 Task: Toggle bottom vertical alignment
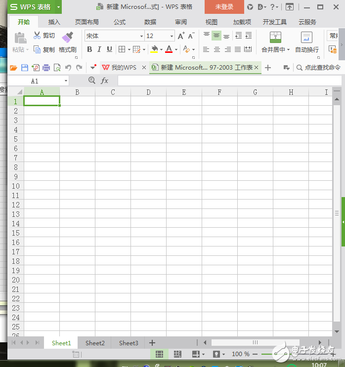coord(226,36)
